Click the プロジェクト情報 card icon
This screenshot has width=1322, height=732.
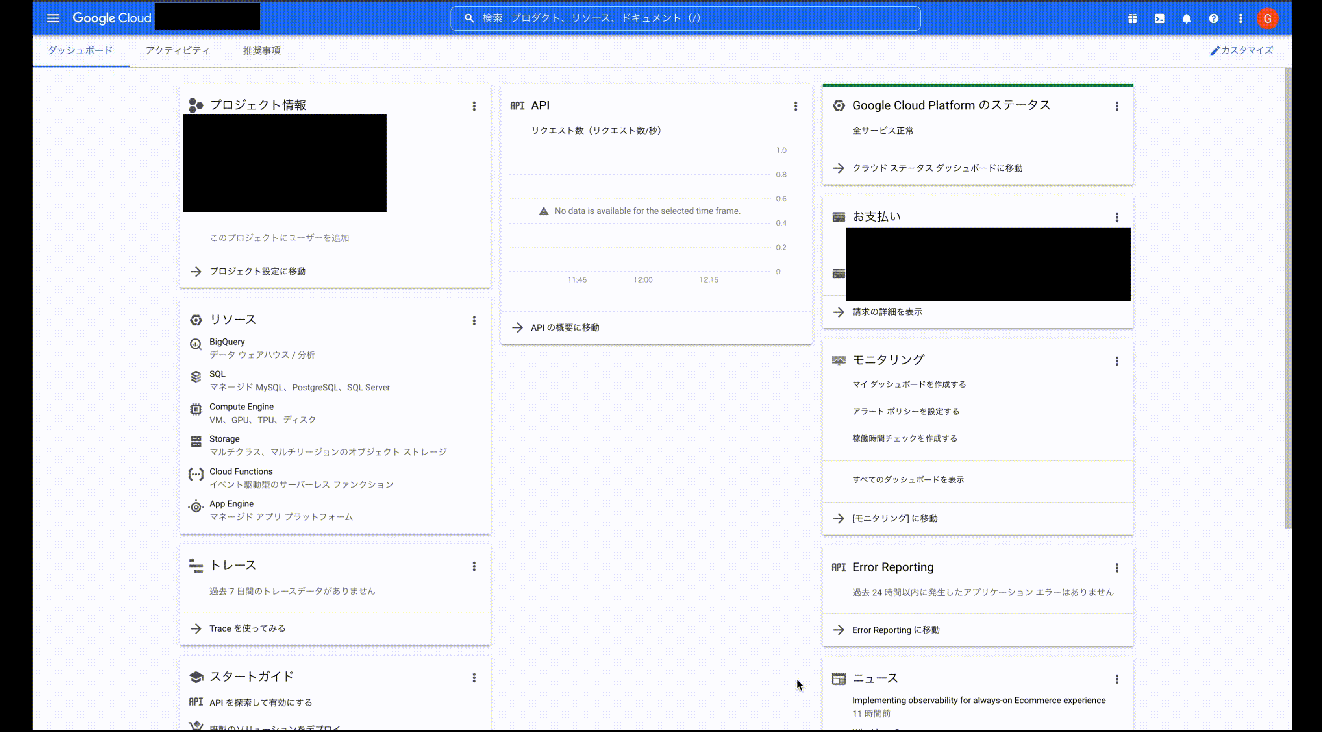coord(196,105)
